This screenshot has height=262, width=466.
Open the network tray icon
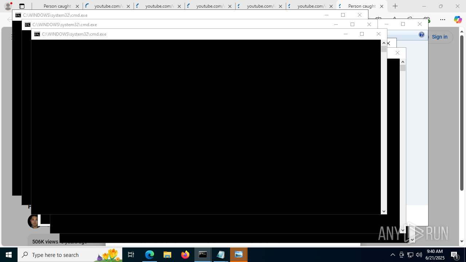tap(410, 255)
